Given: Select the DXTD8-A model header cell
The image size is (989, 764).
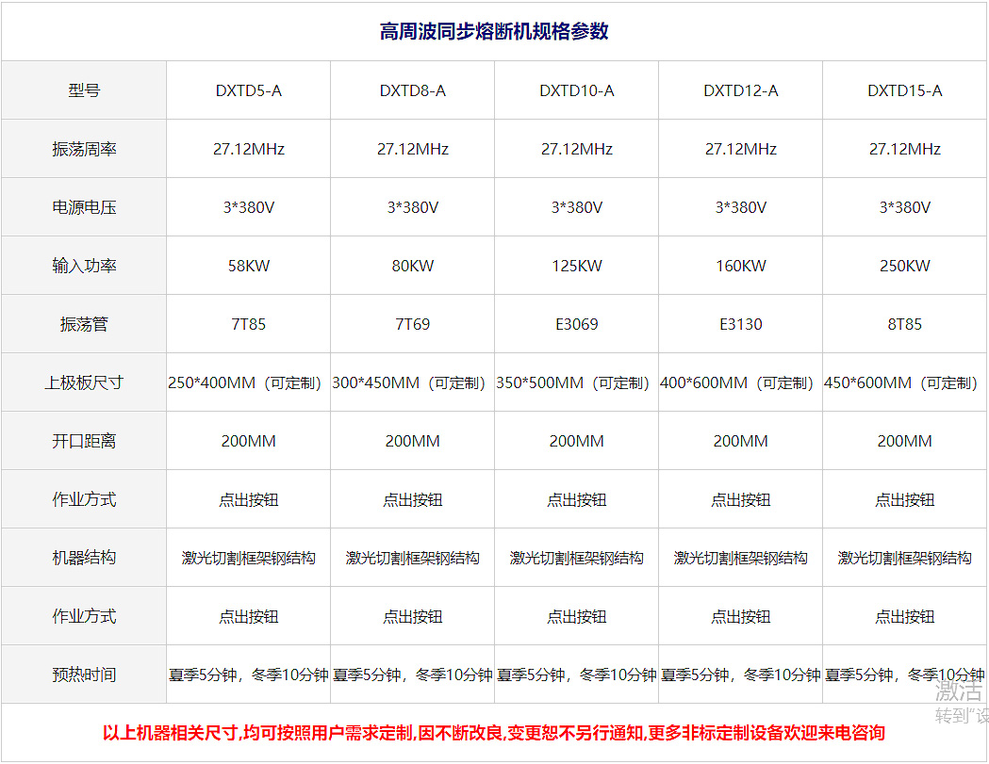Looking at the screenshot, I should tap(412, 89).
